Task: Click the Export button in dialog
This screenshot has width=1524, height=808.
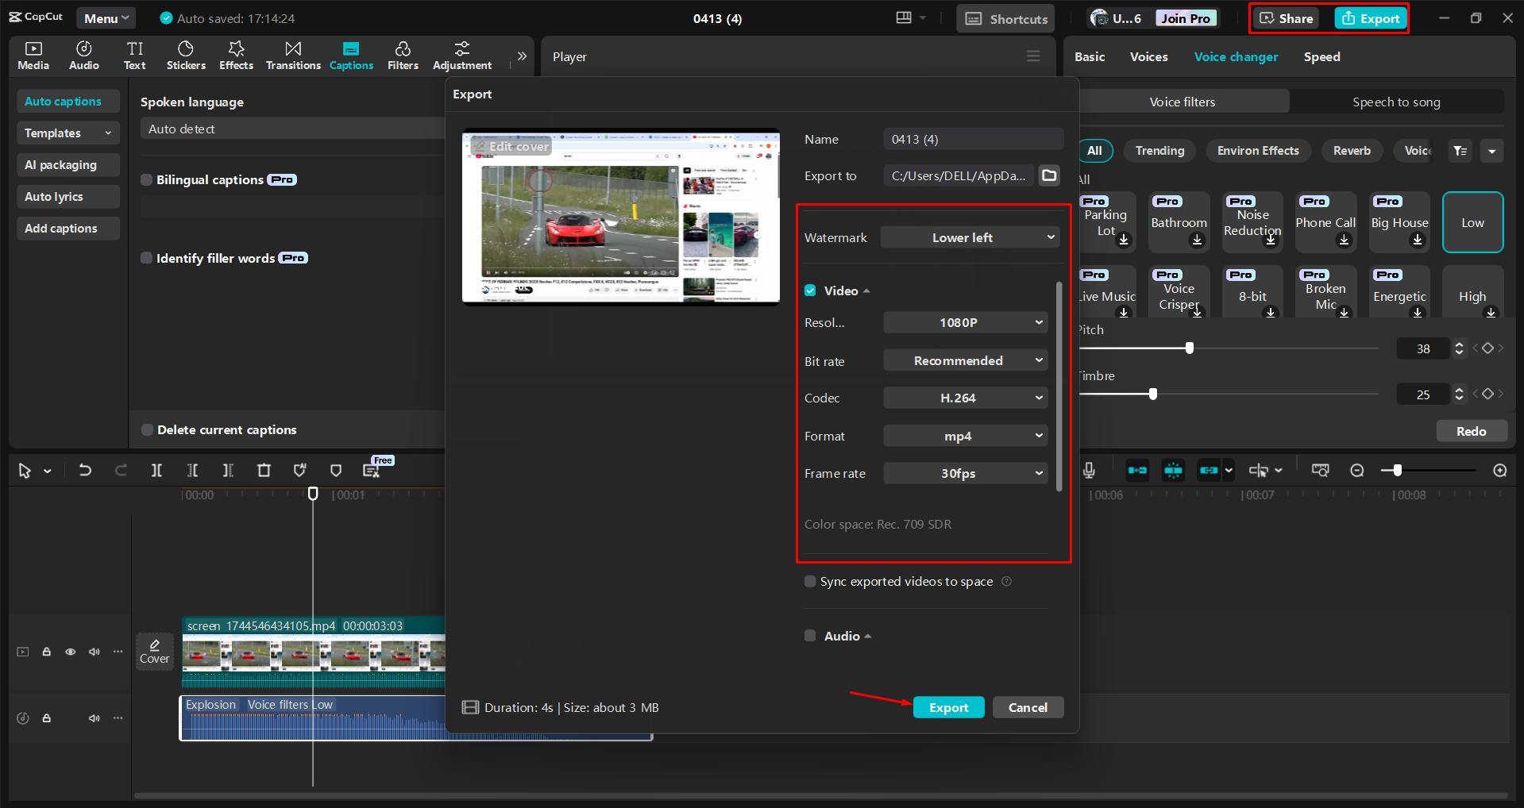Action: click(948, 707)
